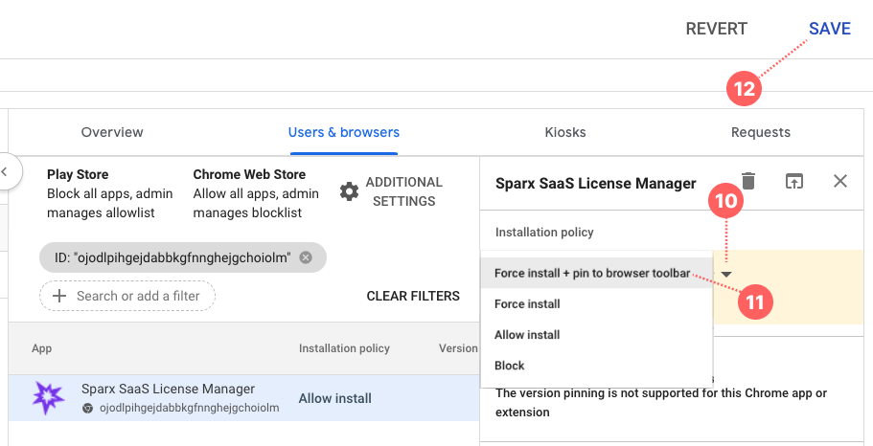873x446 pixels.
Task: Click the Sparx purple star app icon
Action: [x=48, y=397]
